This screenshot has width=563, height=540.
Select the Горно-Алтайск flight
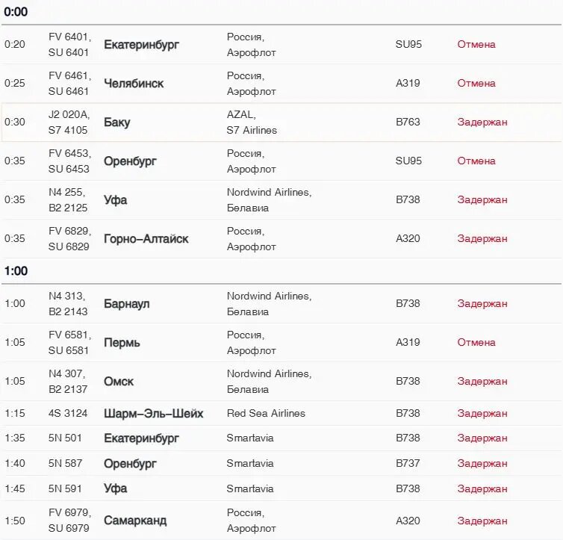click(281, 238)
